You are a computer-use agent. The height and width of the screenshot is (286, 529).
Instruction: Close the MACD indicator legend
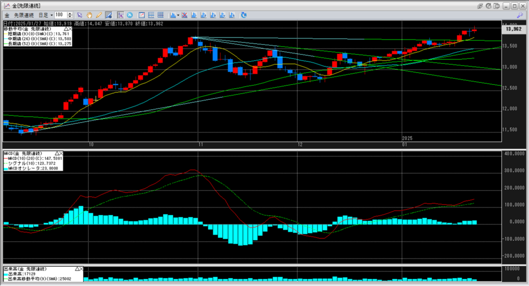[60, 154]
